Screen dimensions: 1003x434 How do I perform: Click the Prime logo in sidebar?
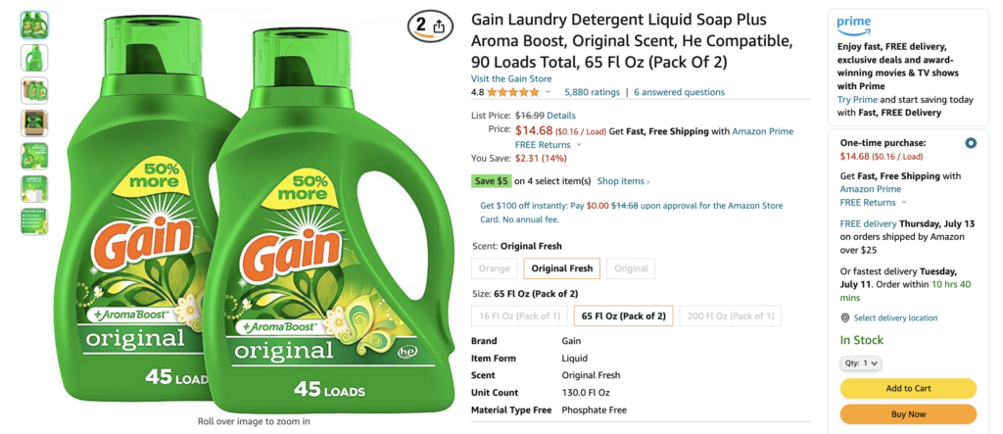point(853,25)
